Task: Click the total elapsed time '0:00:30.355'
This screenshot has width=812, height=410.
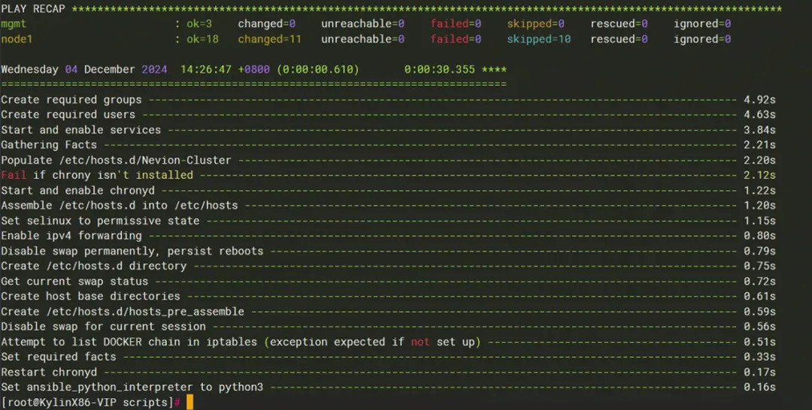Action: point(440,69)
